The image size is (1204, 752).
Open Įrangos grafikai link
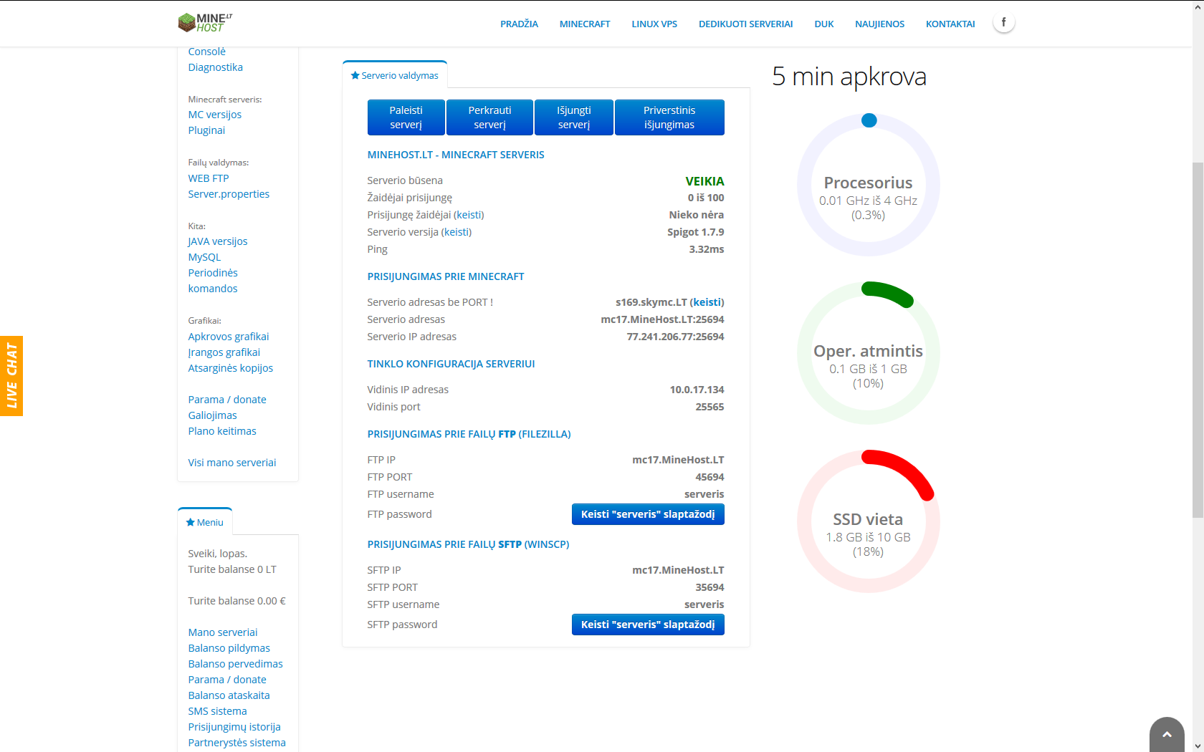click(224, 352)
